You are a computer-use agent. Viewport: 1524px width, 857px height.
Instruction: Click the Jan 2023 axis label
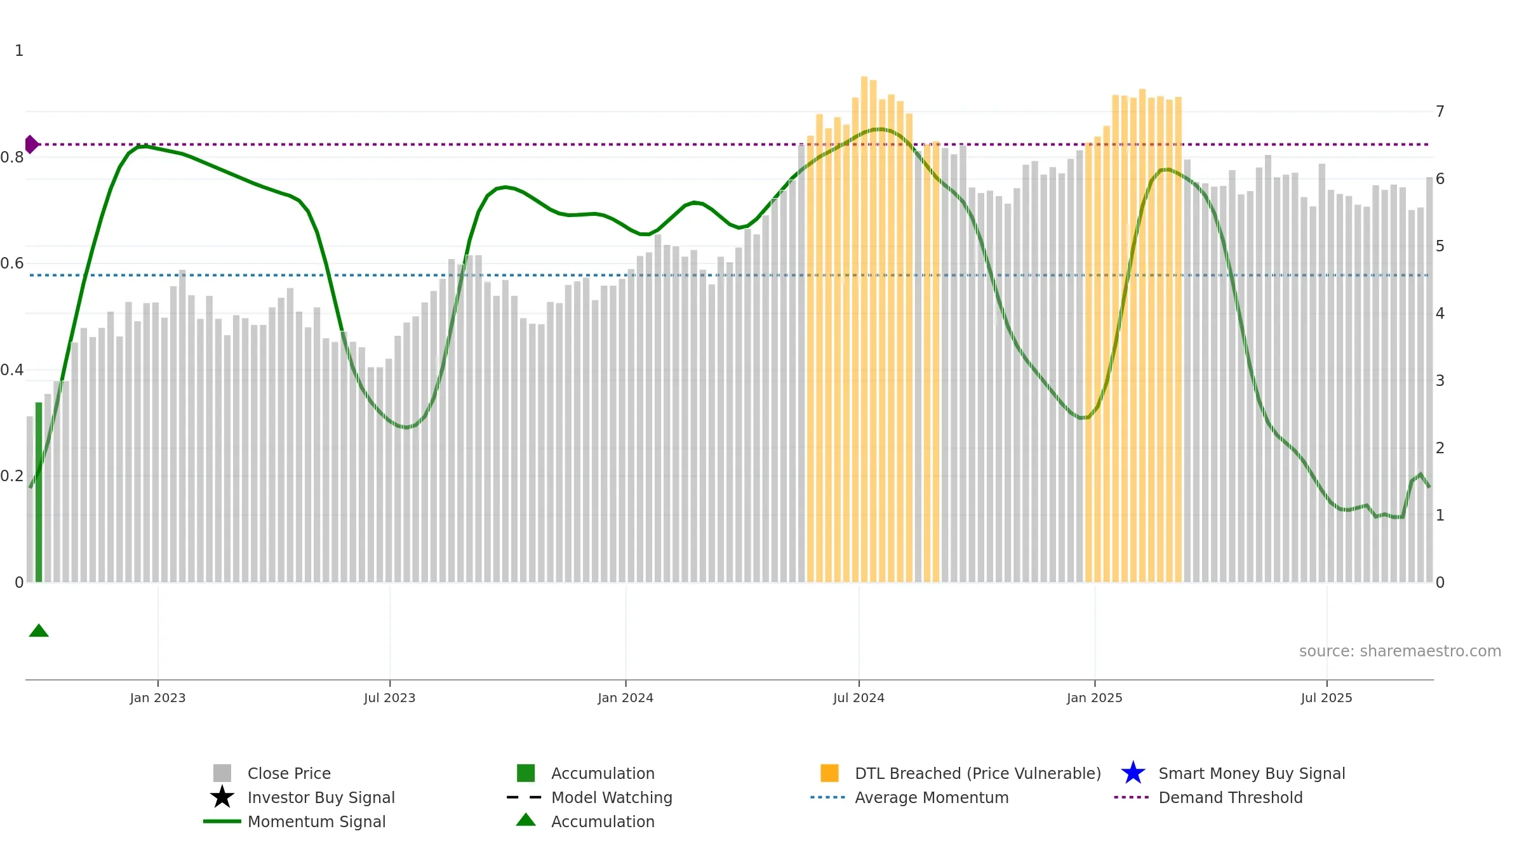pyautogui.click(x=157, y=698)
